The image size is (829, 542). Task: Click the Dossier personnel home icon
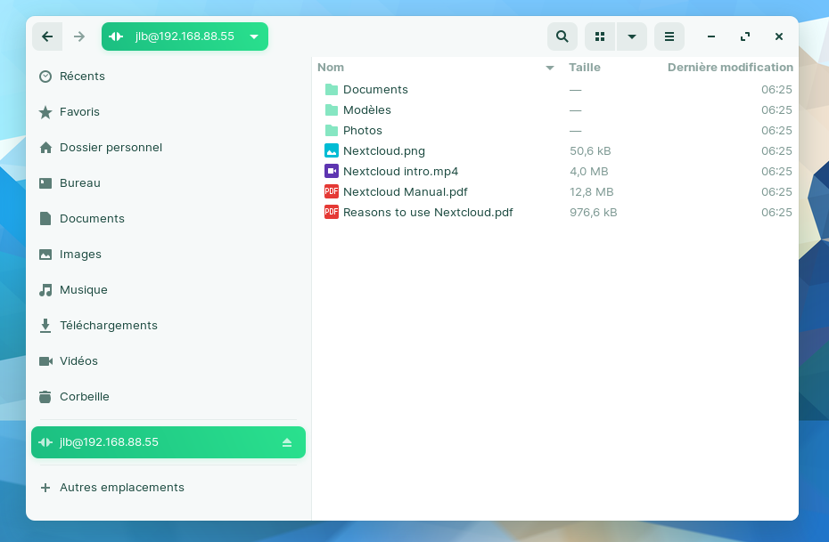(x=45, y=148)
